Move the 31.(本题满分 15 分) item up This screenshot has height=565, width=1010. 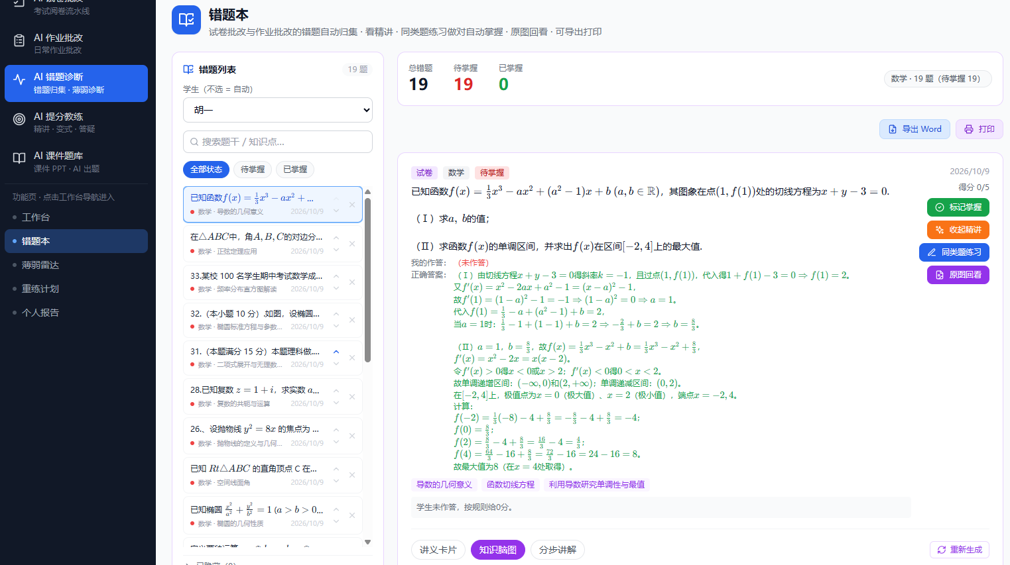pos(336,352)
